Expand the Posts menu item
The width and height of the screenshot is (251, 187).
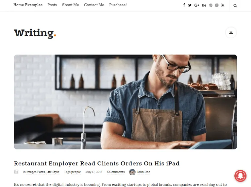52,5
